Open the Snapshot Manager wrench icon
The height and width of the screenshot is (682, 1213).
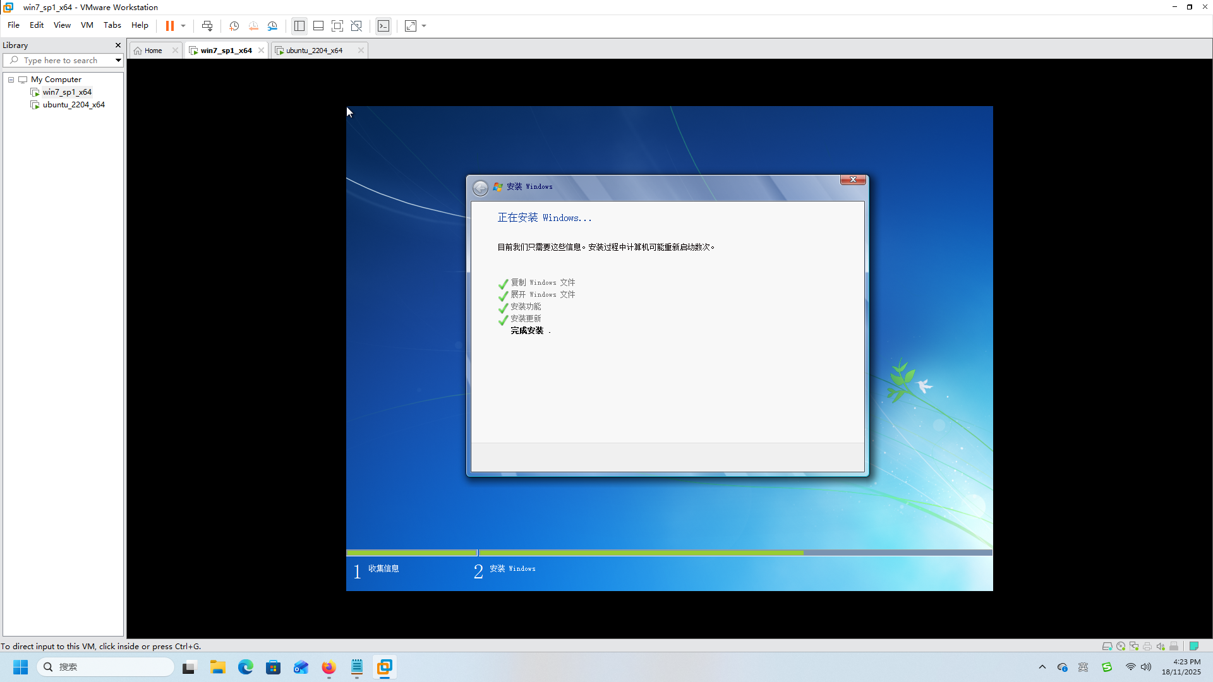(x=272, y=26)
